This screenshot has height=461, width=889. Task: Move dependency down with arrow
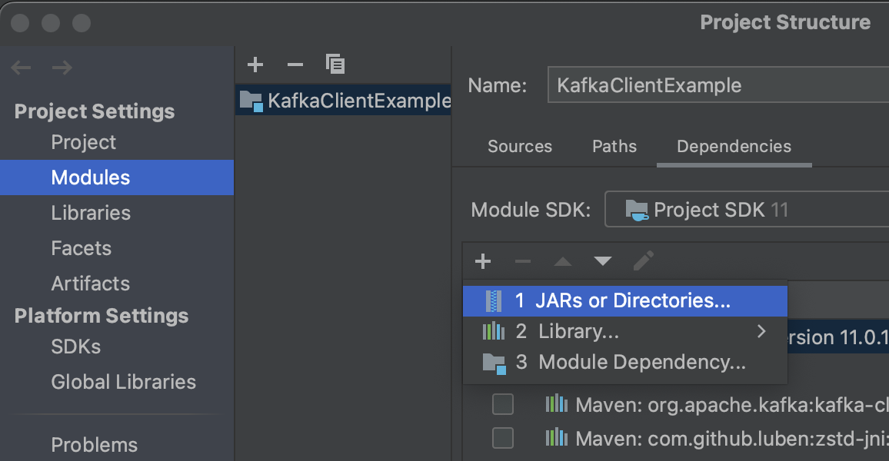point(603,261)
